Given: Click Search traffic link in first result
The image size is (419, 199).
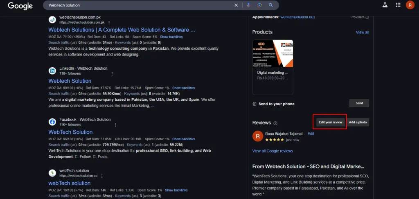Looking at the screenshot, I should (x=59, y=42).
